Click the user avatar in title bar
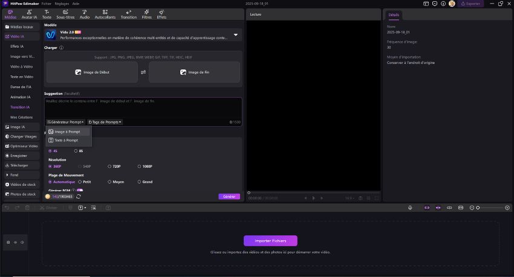 click(452, 4)
